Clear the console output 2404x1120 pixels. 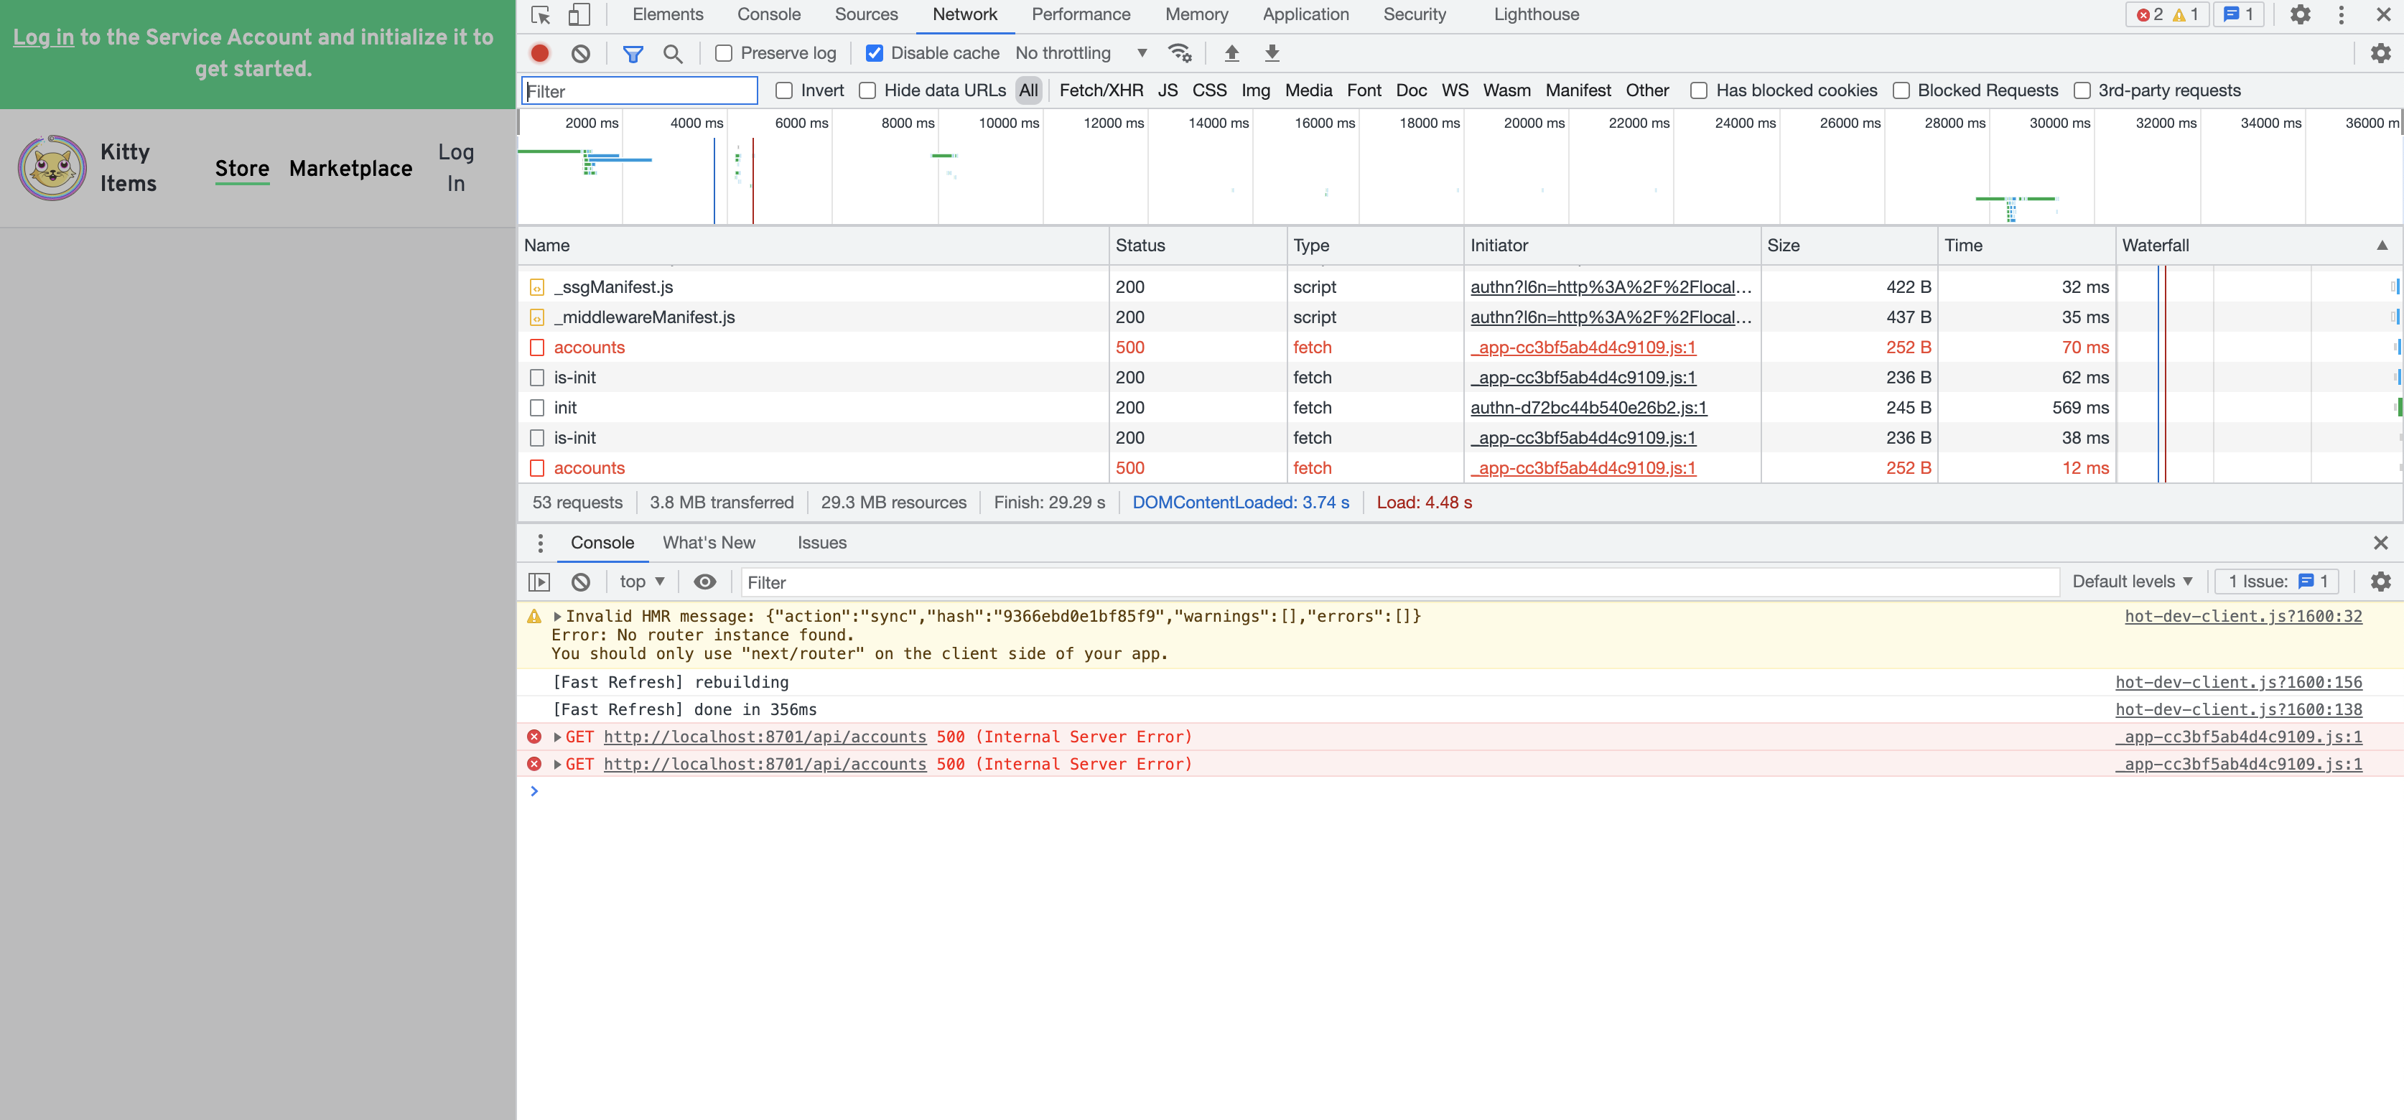tap(580, 582)
